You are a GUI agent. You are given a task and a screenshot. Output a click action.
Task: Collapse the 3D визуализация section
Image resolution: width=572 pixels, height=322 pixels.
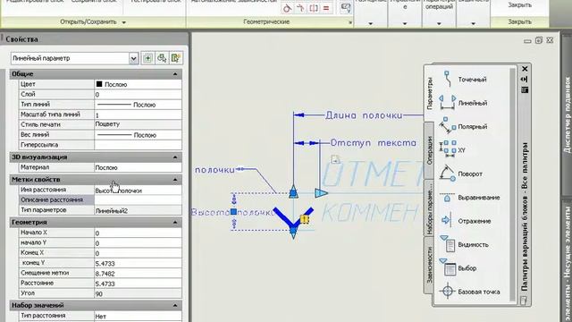point(175,157)
